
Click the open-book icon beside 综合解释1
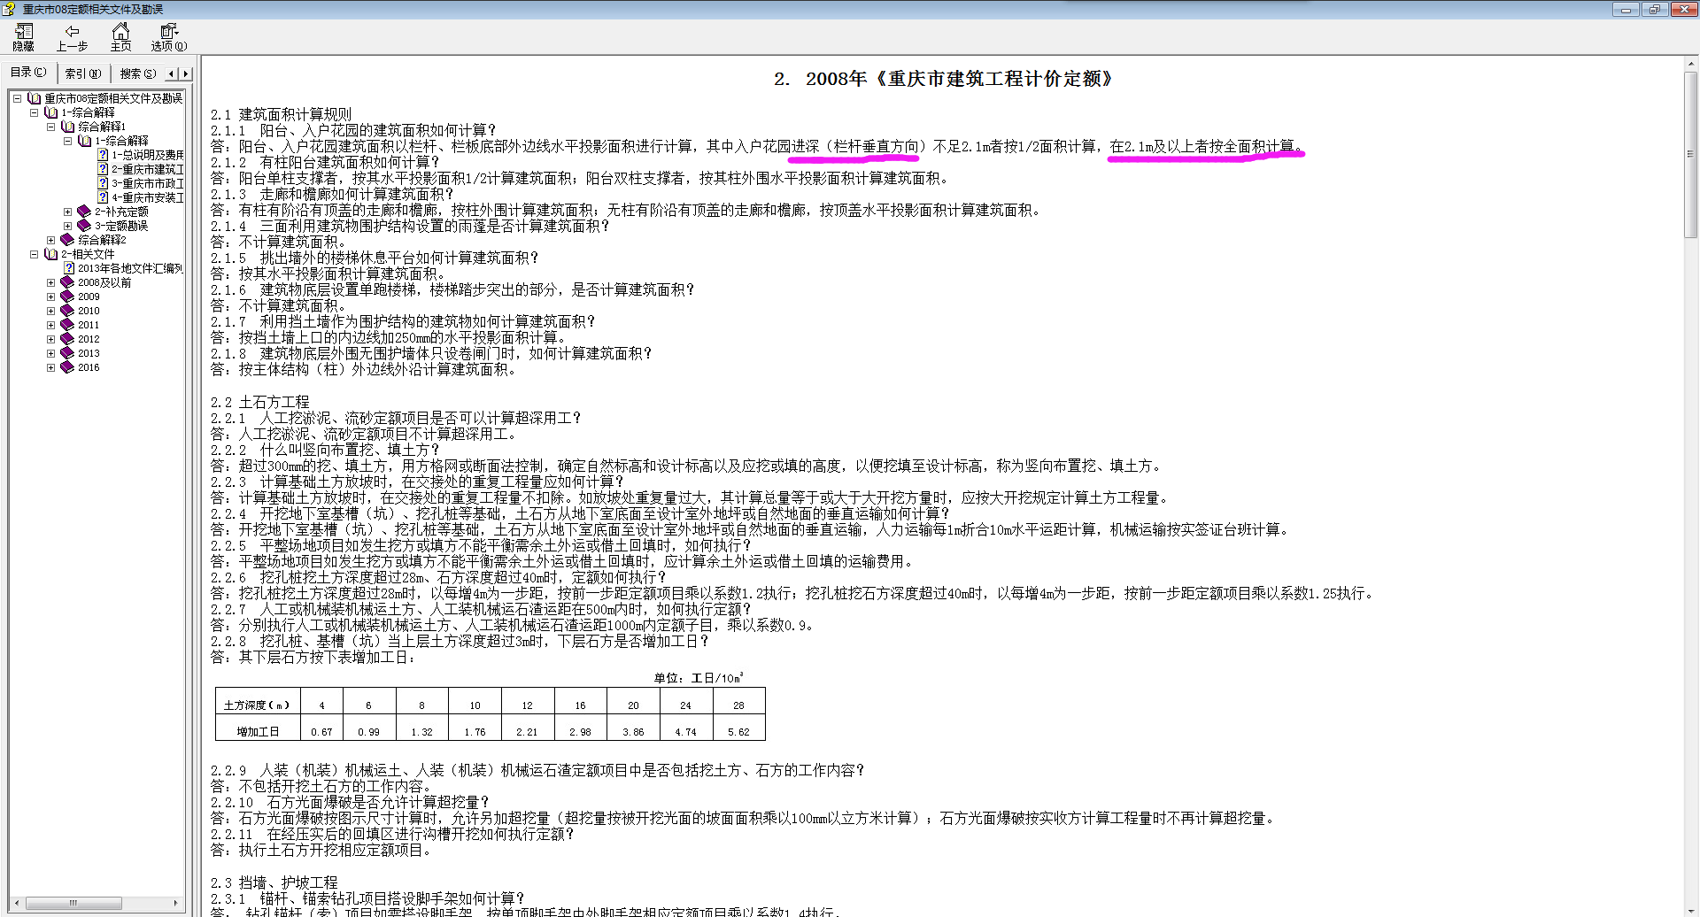(x=68, y=127)
